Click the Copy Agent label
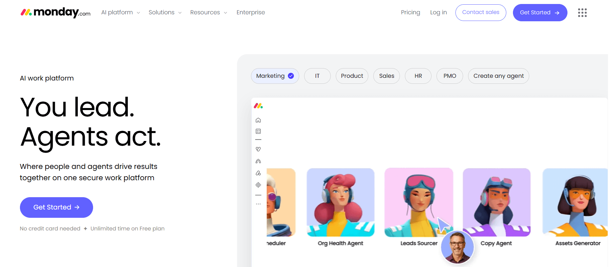 click(496, 243)
